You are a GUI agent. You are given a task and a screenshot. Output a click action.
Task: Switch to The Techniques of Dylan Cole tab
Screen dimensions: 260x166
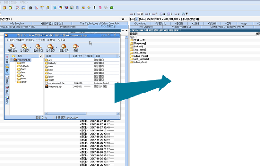point(100,23)
